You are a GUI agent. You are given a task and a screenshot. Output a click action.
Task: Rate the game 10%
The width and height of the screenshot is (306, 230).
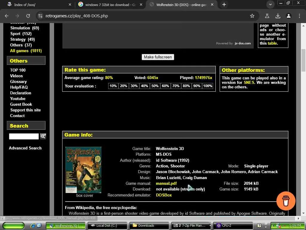[x=113, y=86]
